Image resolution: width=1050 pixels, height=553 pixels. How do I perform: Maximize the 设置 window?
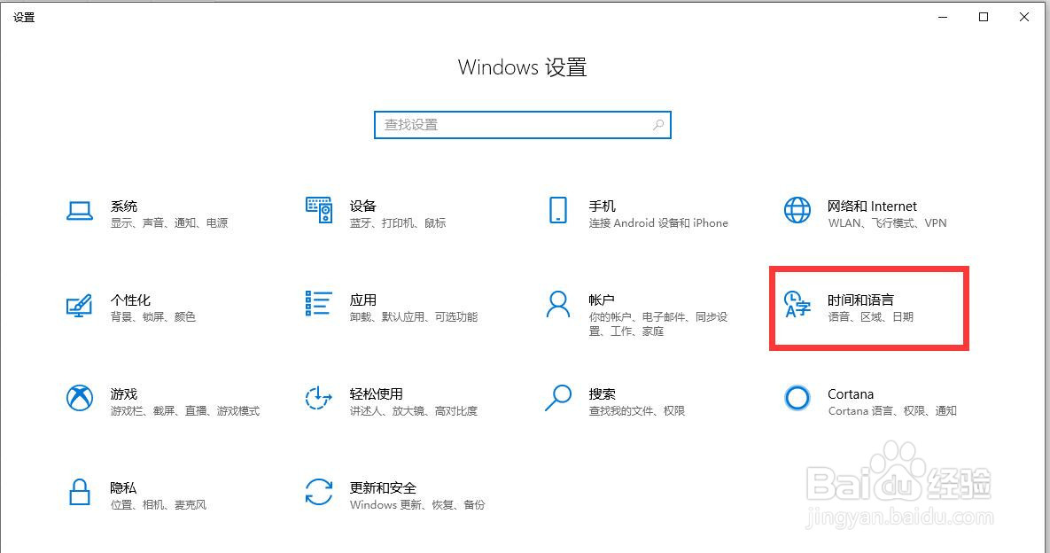point(984,18)
